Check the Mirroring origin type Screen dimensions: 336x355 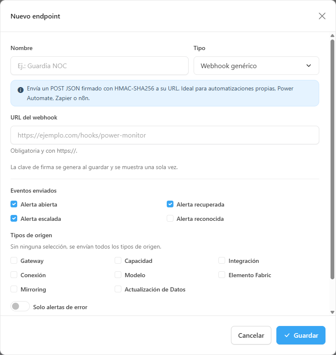pyautogui.click(x=14, y=289)
